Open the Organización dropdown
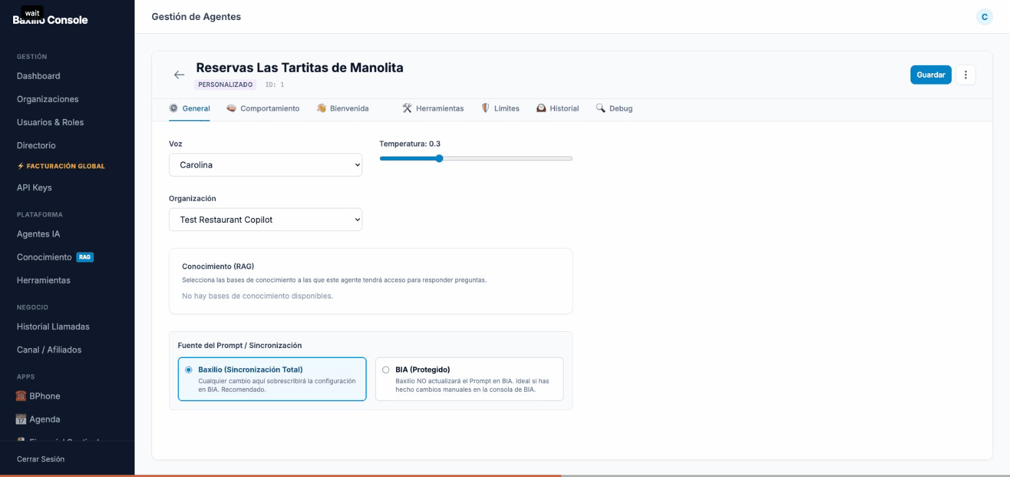 (265, 220)
